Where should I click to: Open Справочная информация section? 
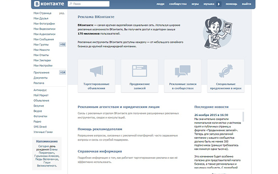point(99,151)
